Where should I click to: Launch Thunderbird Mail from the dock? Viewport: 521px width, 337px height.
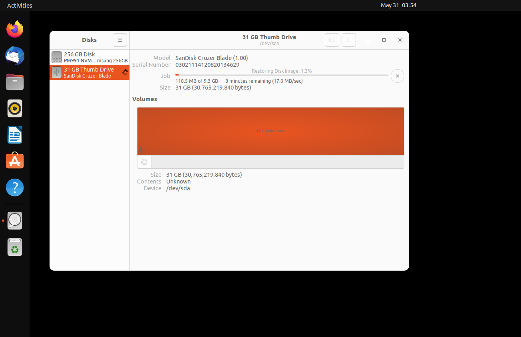[x=15, y=56]
